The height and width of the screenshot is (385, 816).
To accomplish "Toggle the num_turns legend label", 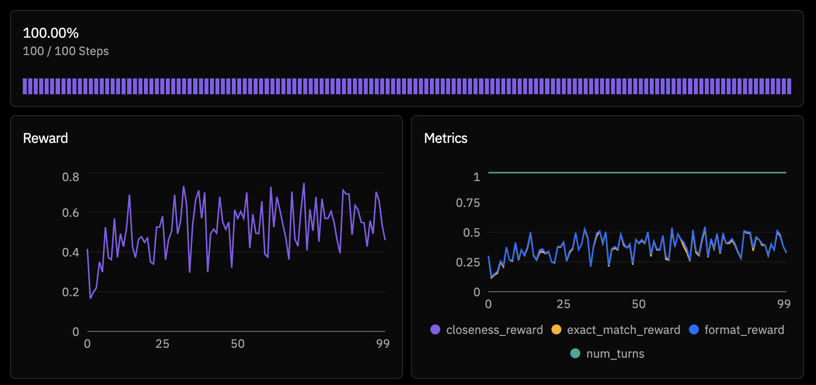I will [x=615, y=354].
